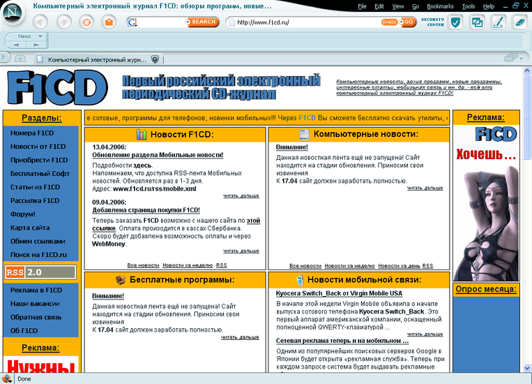This screenshot has height=384, width=532.
Task: Expand the News ticker dropdown
Action: [x=40, y=36]
